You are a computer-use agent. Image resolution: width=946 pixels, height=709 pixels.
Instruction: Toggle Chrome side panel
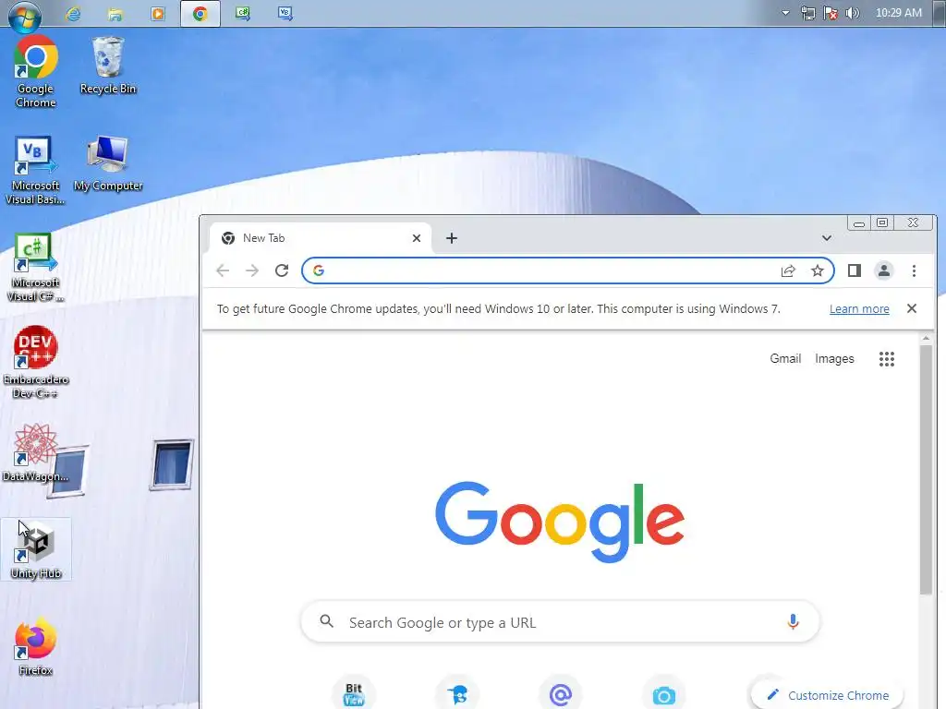click(855, 270)
